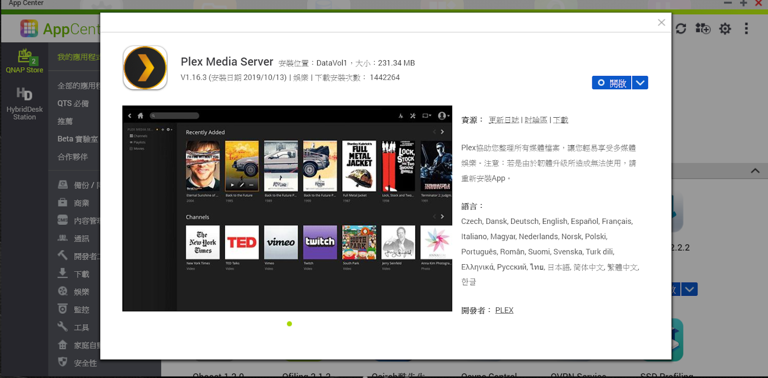Click the 語言 languages heading
This screenshot has height=378, width=768.
(x=472, y=207)
